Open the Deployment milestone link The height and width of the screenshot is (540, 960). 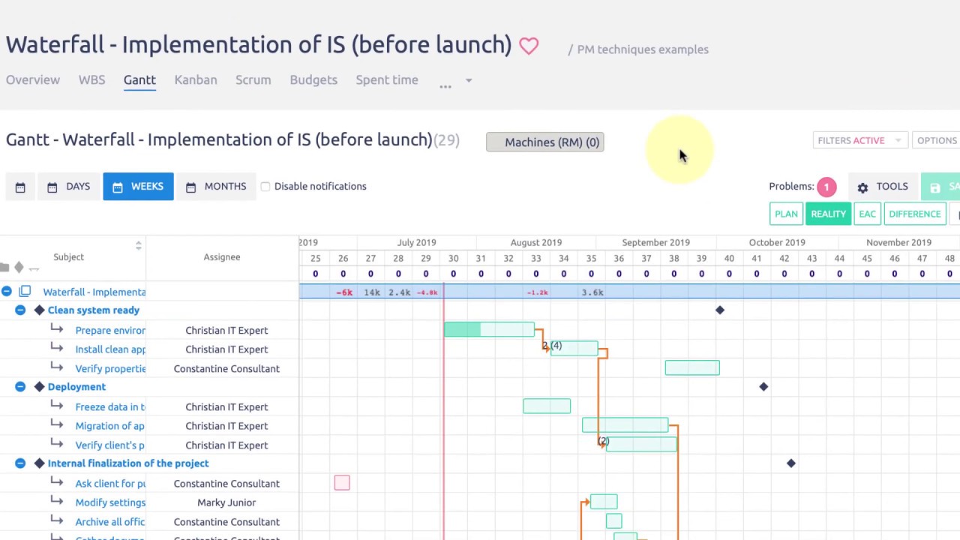(x=76, y=387)
